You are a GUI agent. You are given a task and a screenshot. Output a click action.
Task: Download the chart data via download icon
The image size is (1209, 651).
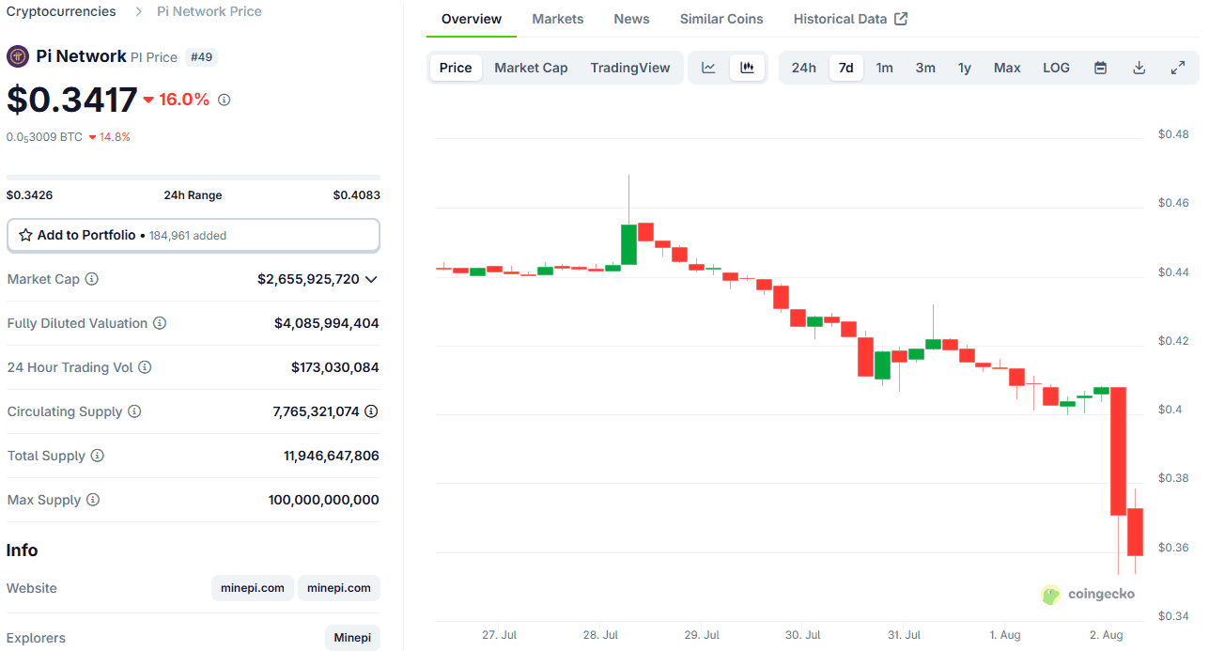click(x=1139, y=67)
